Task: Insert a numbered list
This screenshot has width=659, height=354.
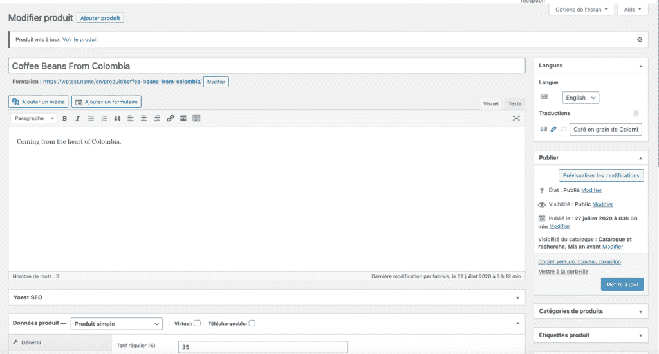Action: pos(104,119)
